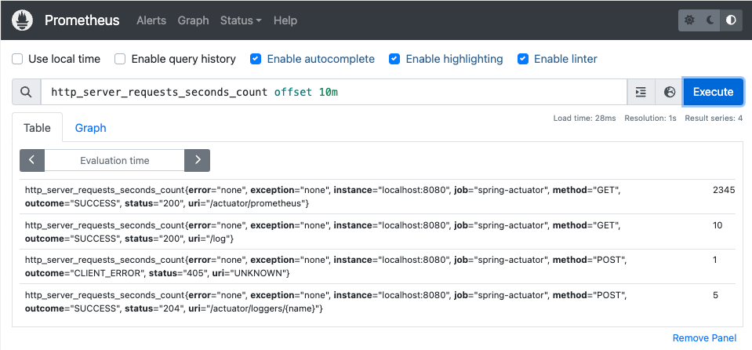Select the /actuator/loggers/{name} series row
This screenshot has width=752, height=350.
[x=377, y=302]
